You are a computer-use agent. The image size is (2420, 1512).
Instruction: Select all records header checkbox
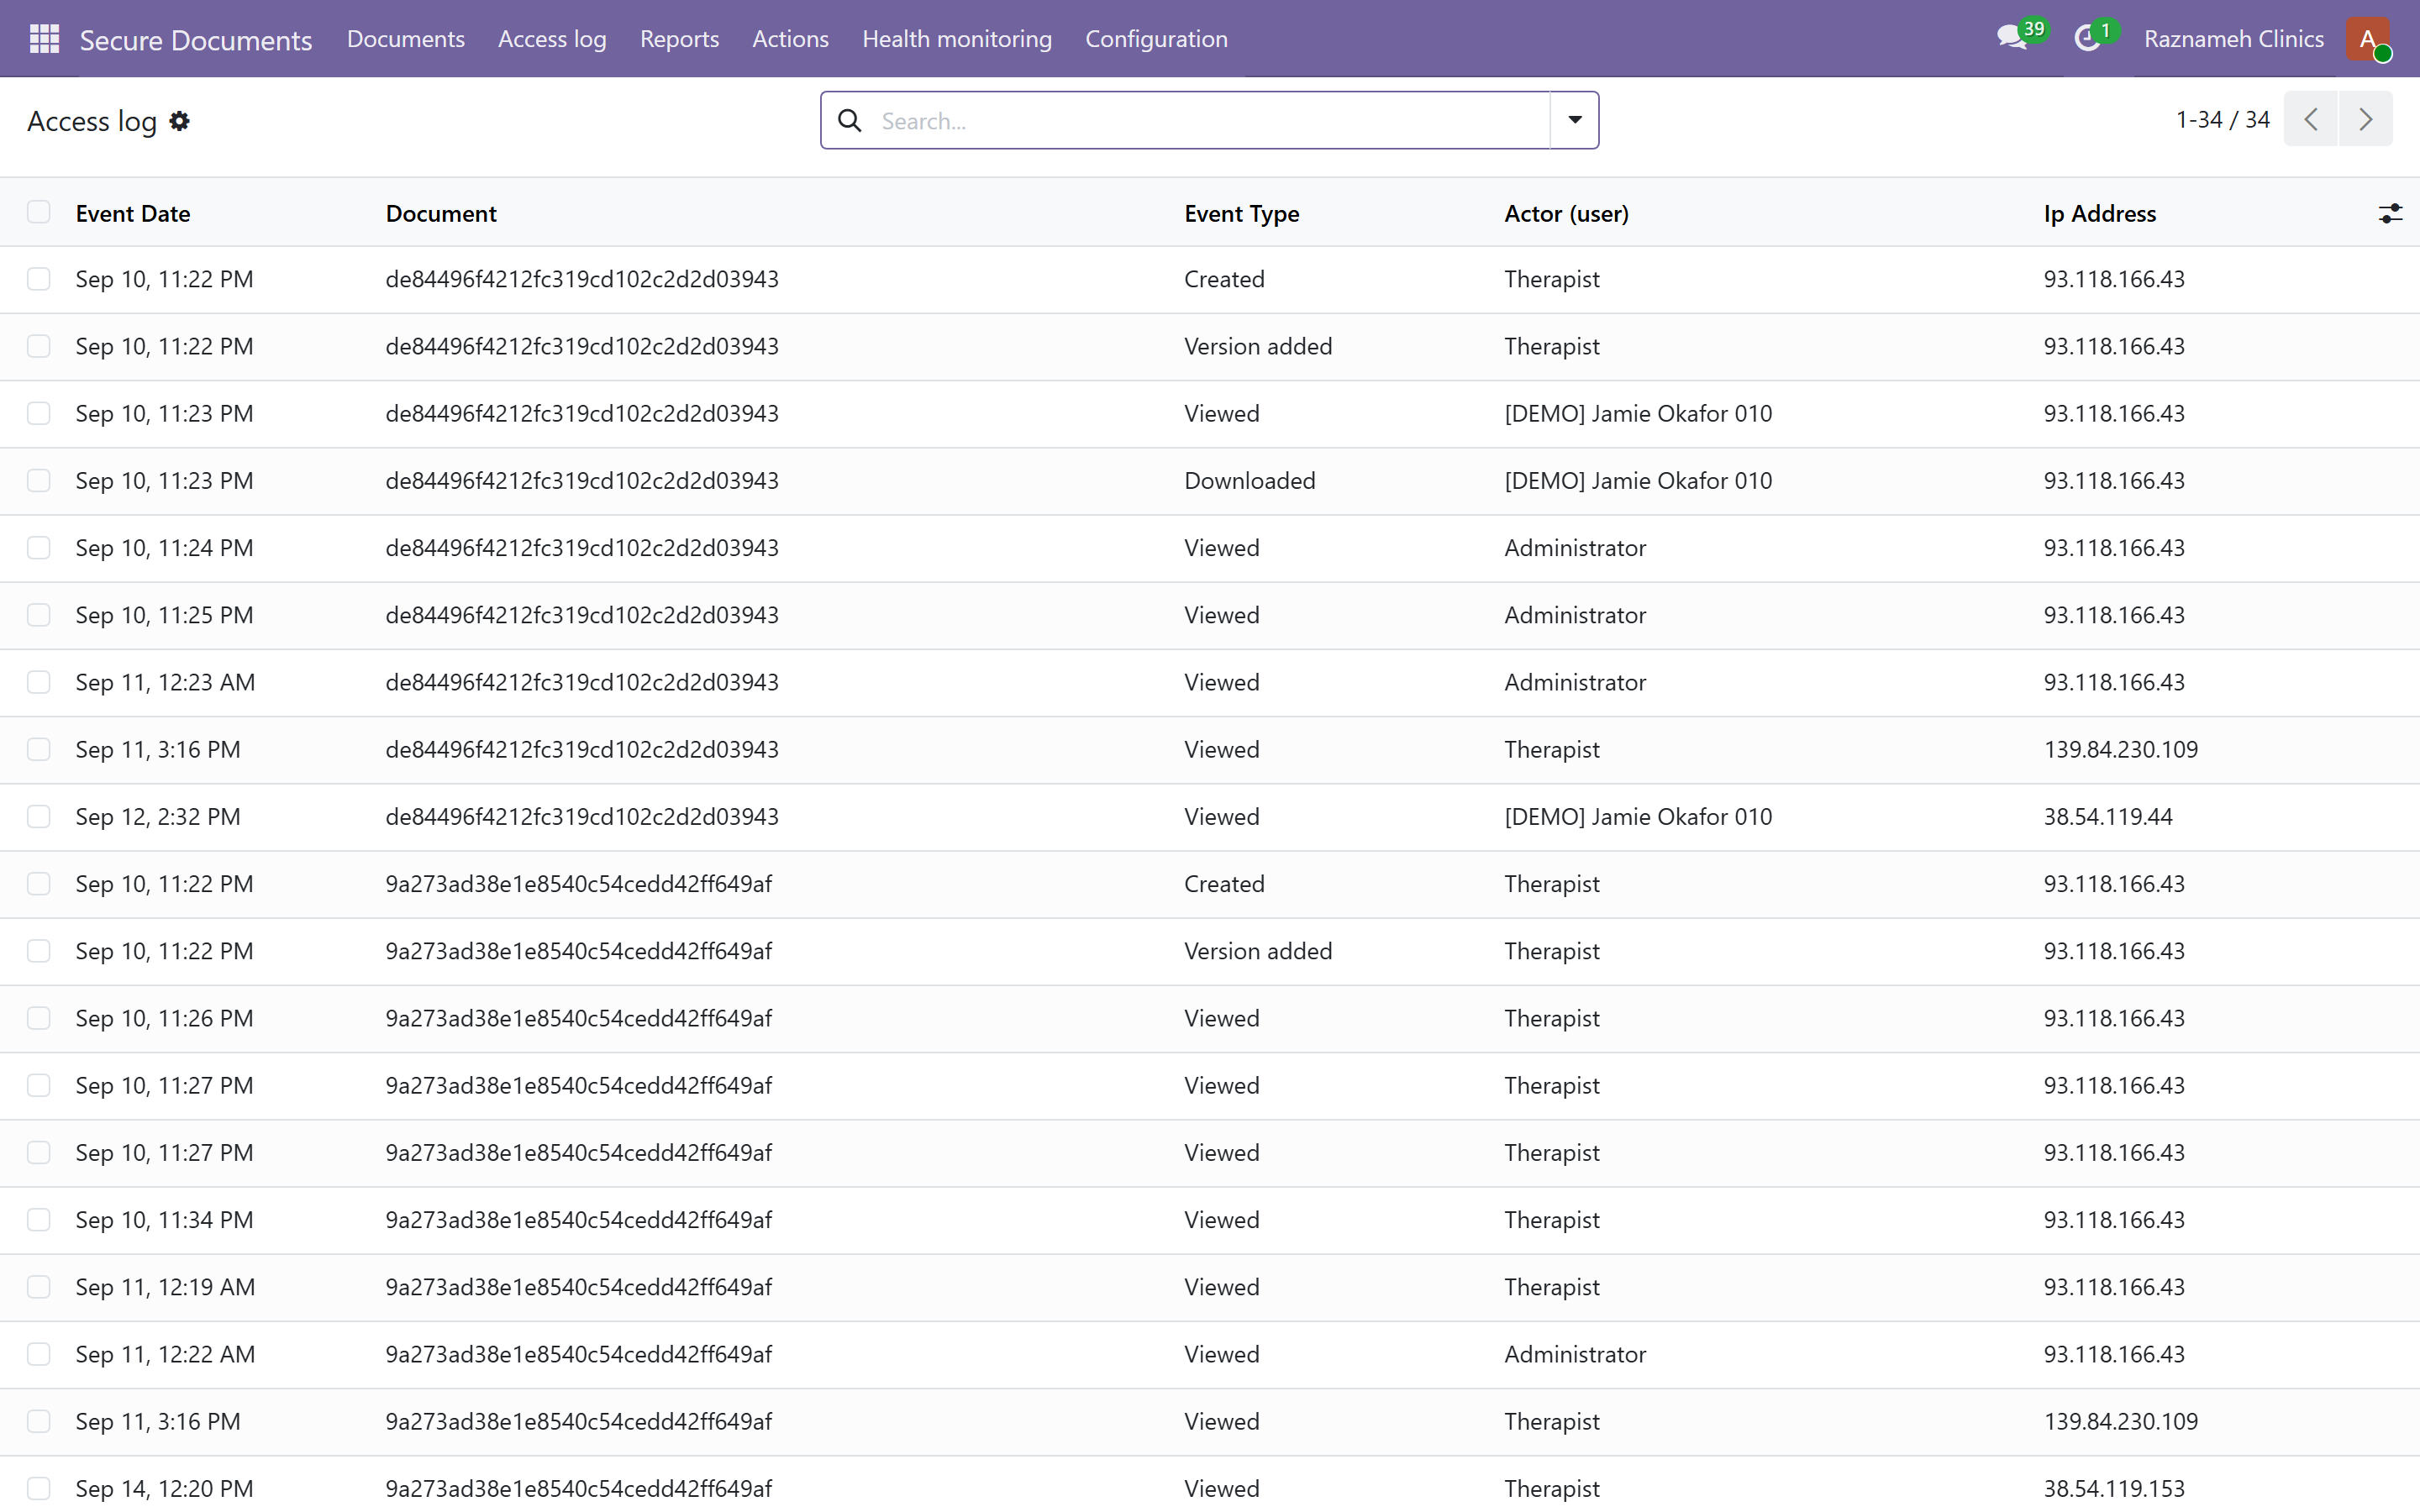click(x=39, y=212)
